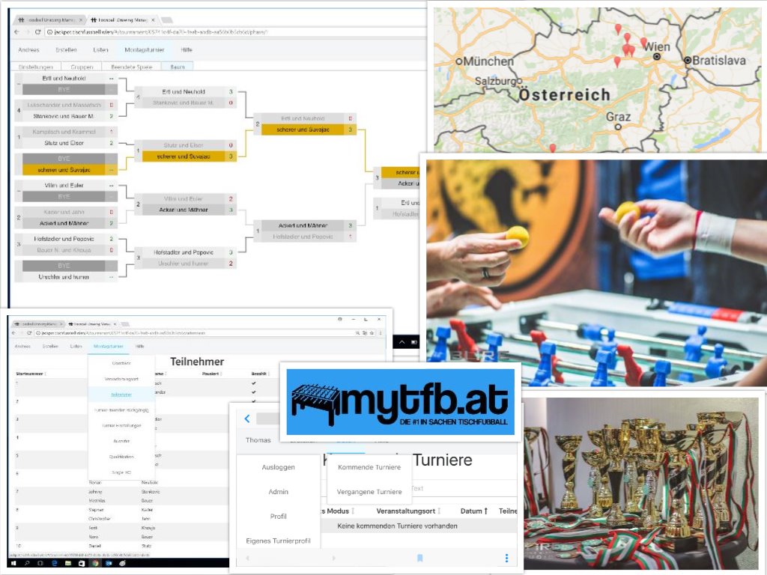Sort Teilnehmer table by Bezahlt column
The width and height of the screenshot is (767, 575).
tap(258, 374)
